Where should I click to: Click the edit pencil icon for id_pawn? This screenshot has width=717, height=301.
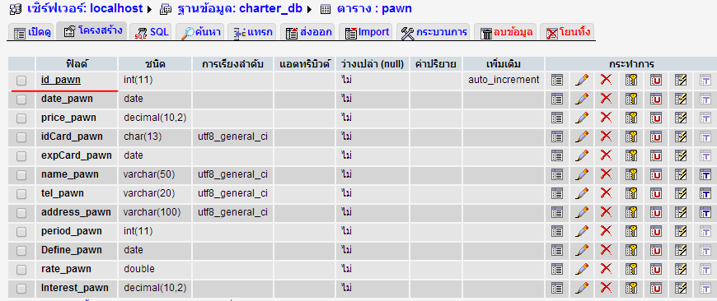(x=581, y=81)
